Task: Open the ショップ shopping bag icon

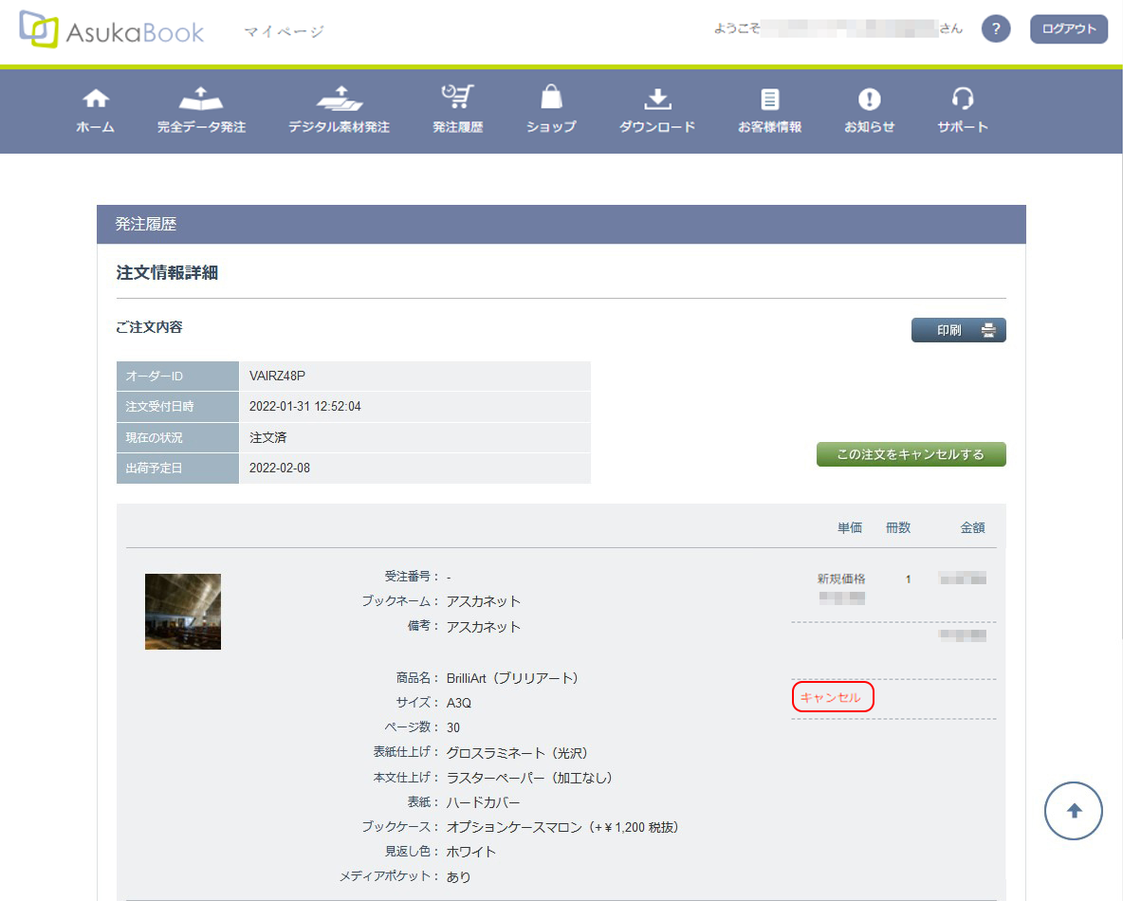Action: click(x=551, y=99)
